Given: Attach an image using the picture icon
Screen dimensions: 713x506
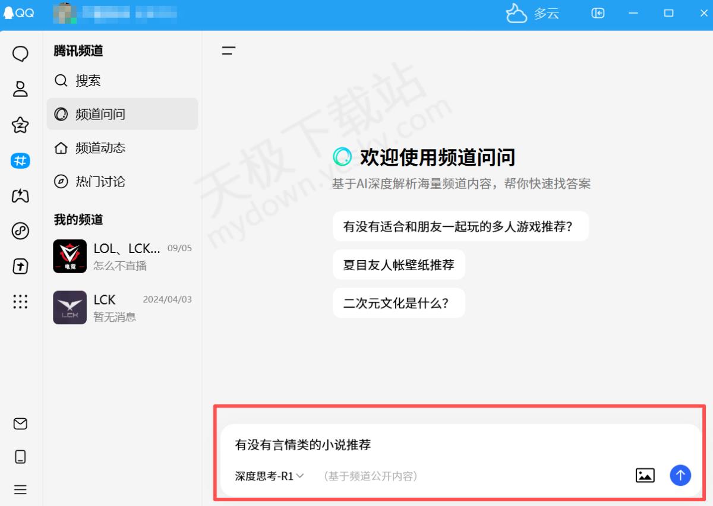Looking at the screenshot, I should coord(645,475).
